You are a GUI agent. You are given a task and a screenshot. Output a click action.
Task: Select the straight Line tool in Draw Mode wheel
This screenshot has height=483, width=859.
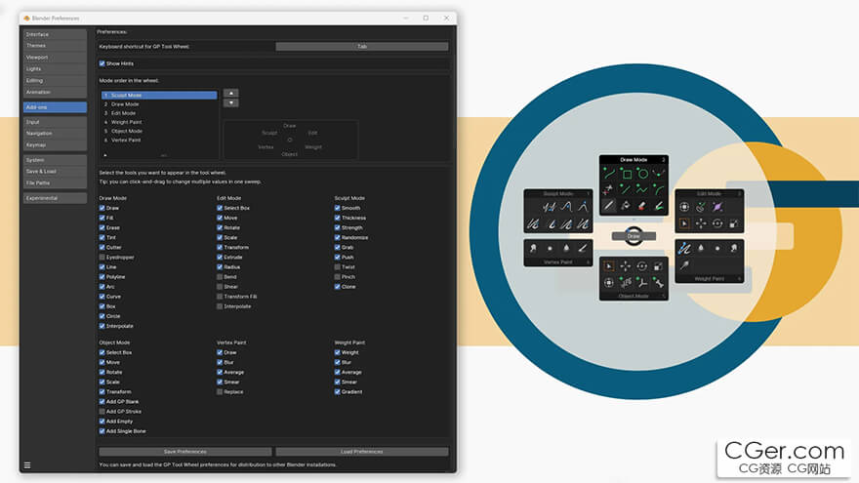pyautogui.click(x=625, y=190)
